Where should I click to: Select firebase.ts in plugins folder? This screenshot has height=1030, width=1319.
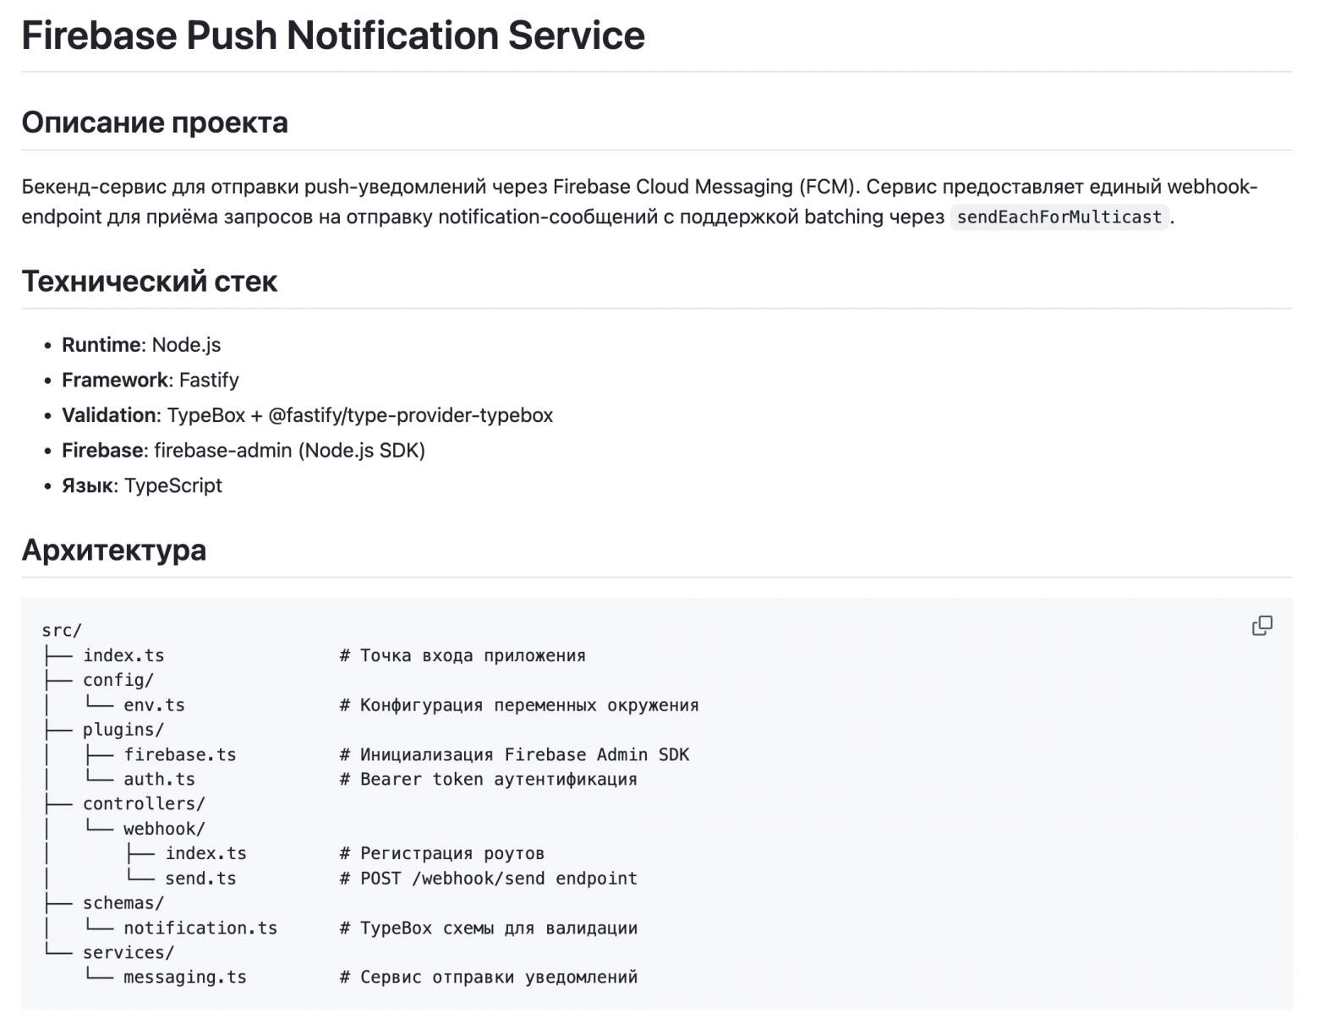coord(179,754)
